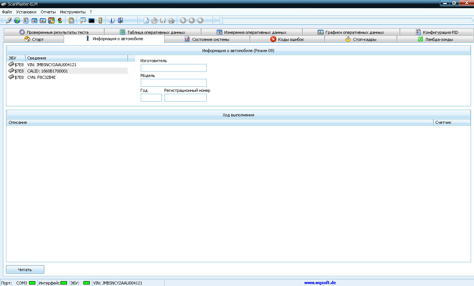Open the Конфигурация PID tab
The image size is (474, 286).
pyautogui.click(x=437, y=32)
